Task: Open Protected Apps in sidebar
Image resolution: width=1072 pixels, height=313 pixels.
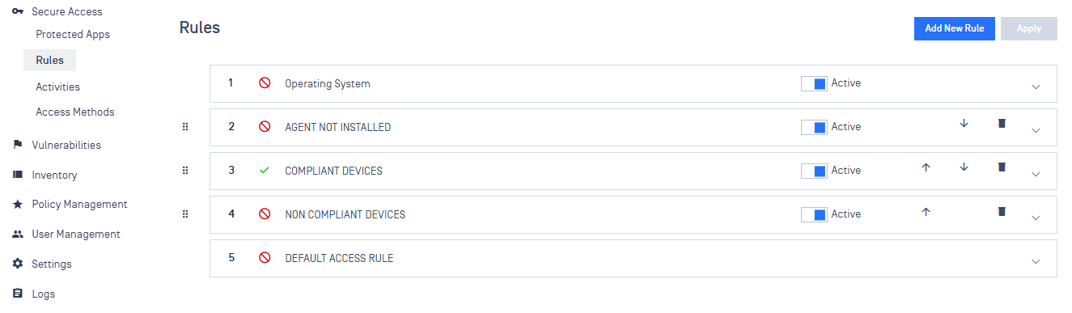Action: 73,35
